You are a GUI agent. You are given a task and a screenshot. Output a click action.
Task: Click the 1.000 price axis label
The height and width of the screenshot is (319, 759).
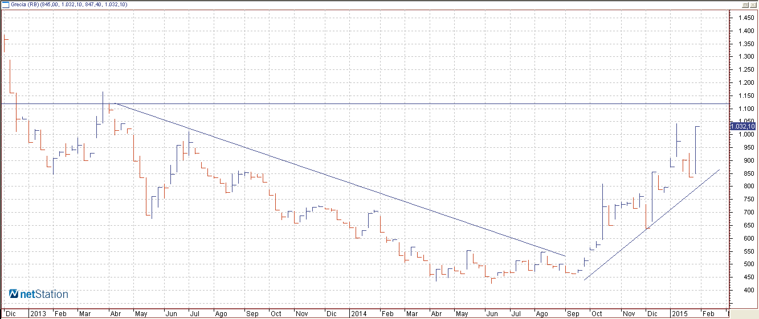(746, 135)
